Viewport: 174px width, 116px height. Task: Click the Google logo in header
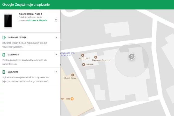pyautogui.click(x=8, y=5)
